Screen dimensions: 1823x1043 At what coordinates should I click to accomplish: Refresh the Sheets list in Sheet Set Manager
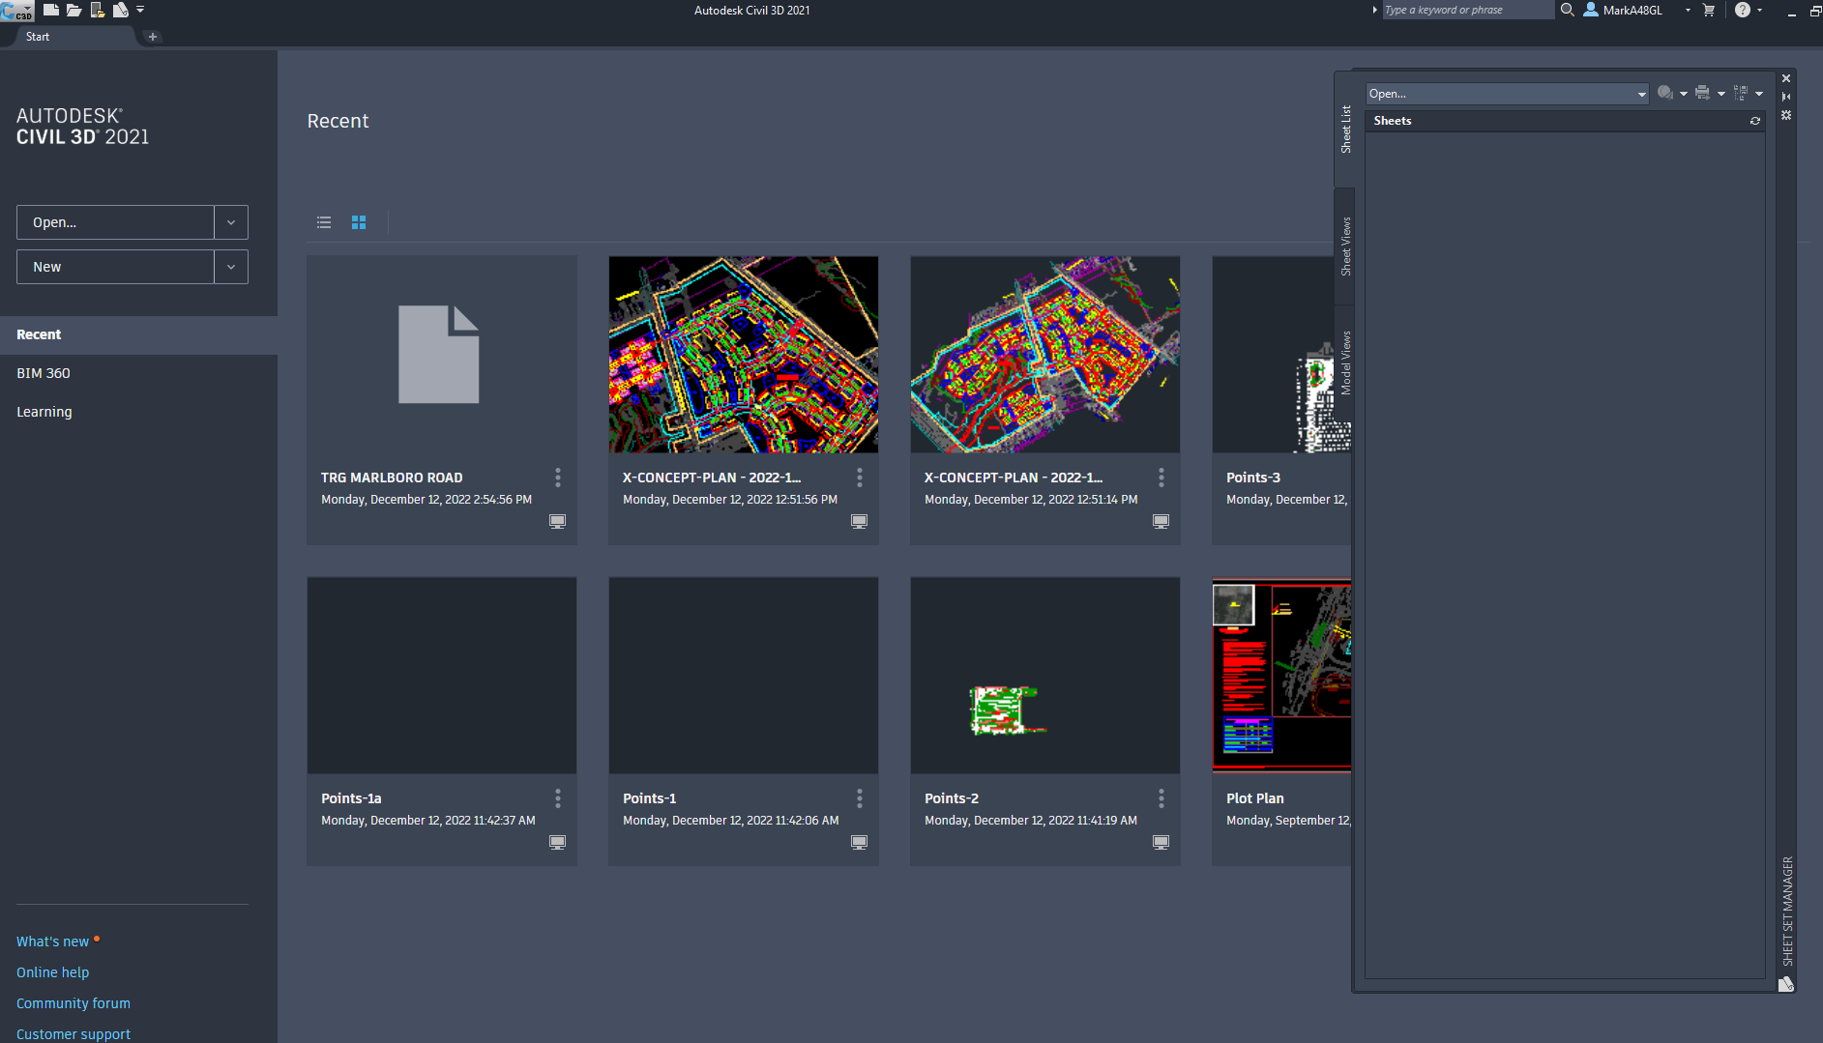(1755, 123)
